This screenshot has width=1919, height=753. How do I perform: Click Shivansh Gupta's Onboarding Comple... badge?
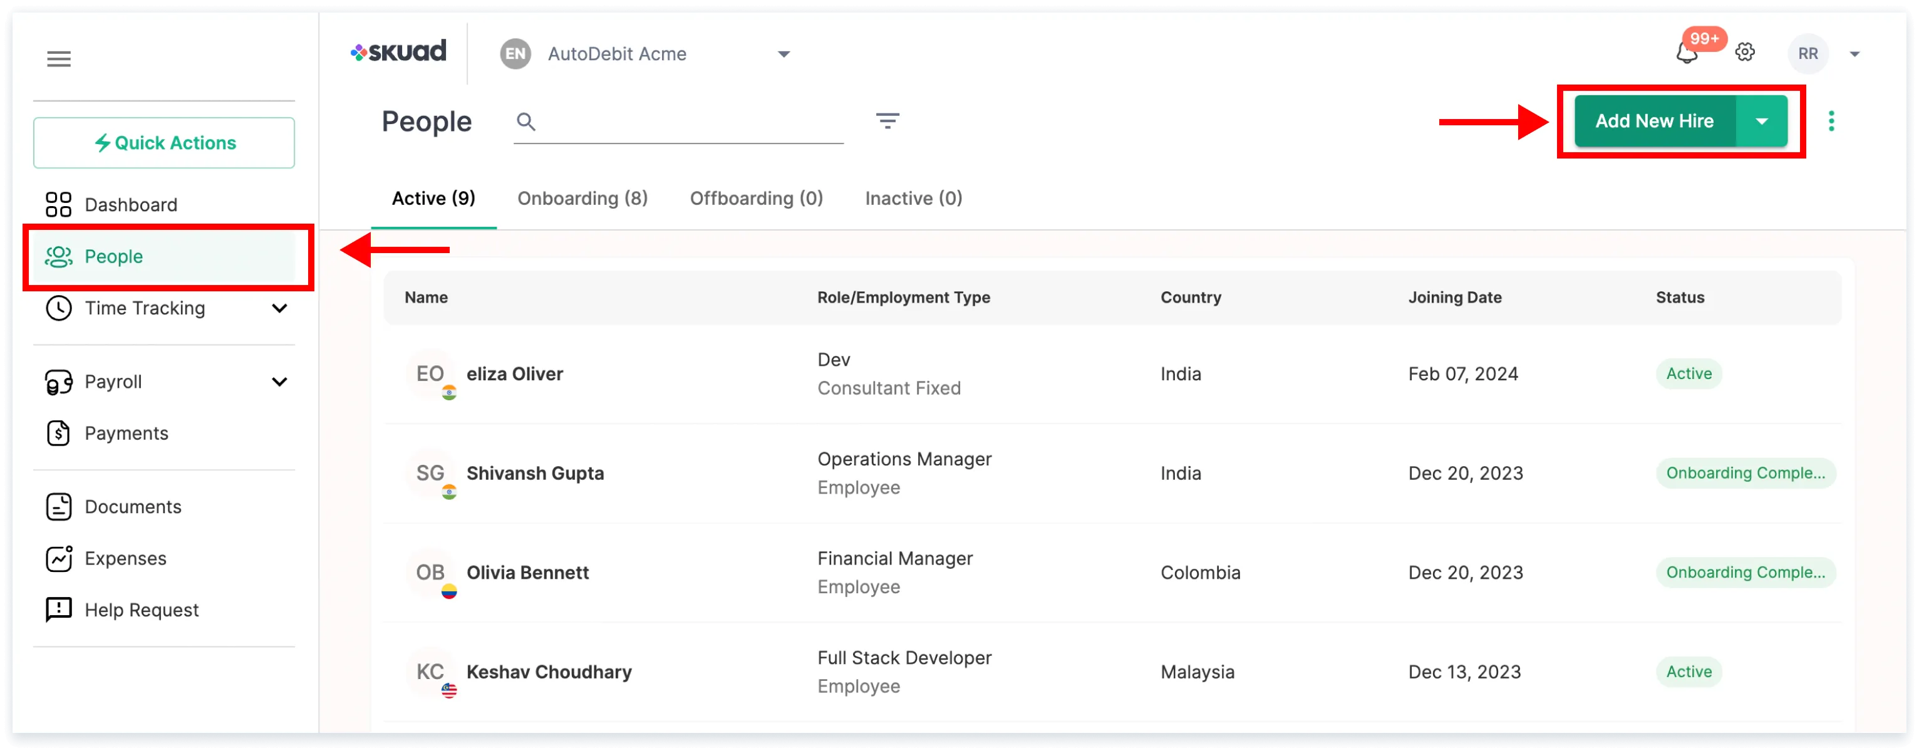1746,474
